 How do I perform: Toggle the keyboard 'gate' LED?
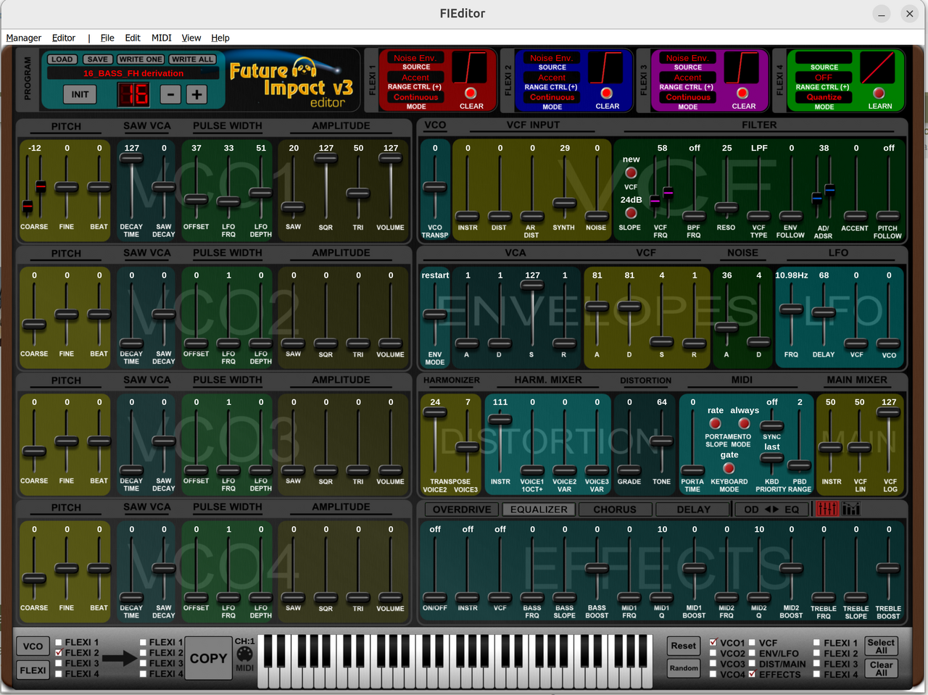[729, 468]
